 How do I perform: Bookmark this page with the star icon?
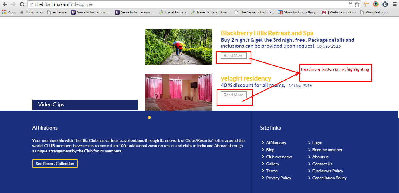point(357,4)
